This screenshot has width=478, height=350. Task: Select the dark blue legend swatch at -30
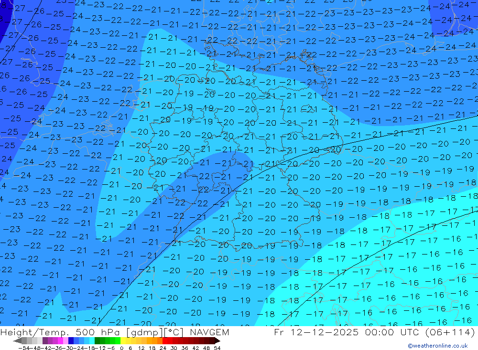pyautogui.click(x=71, y=341)
